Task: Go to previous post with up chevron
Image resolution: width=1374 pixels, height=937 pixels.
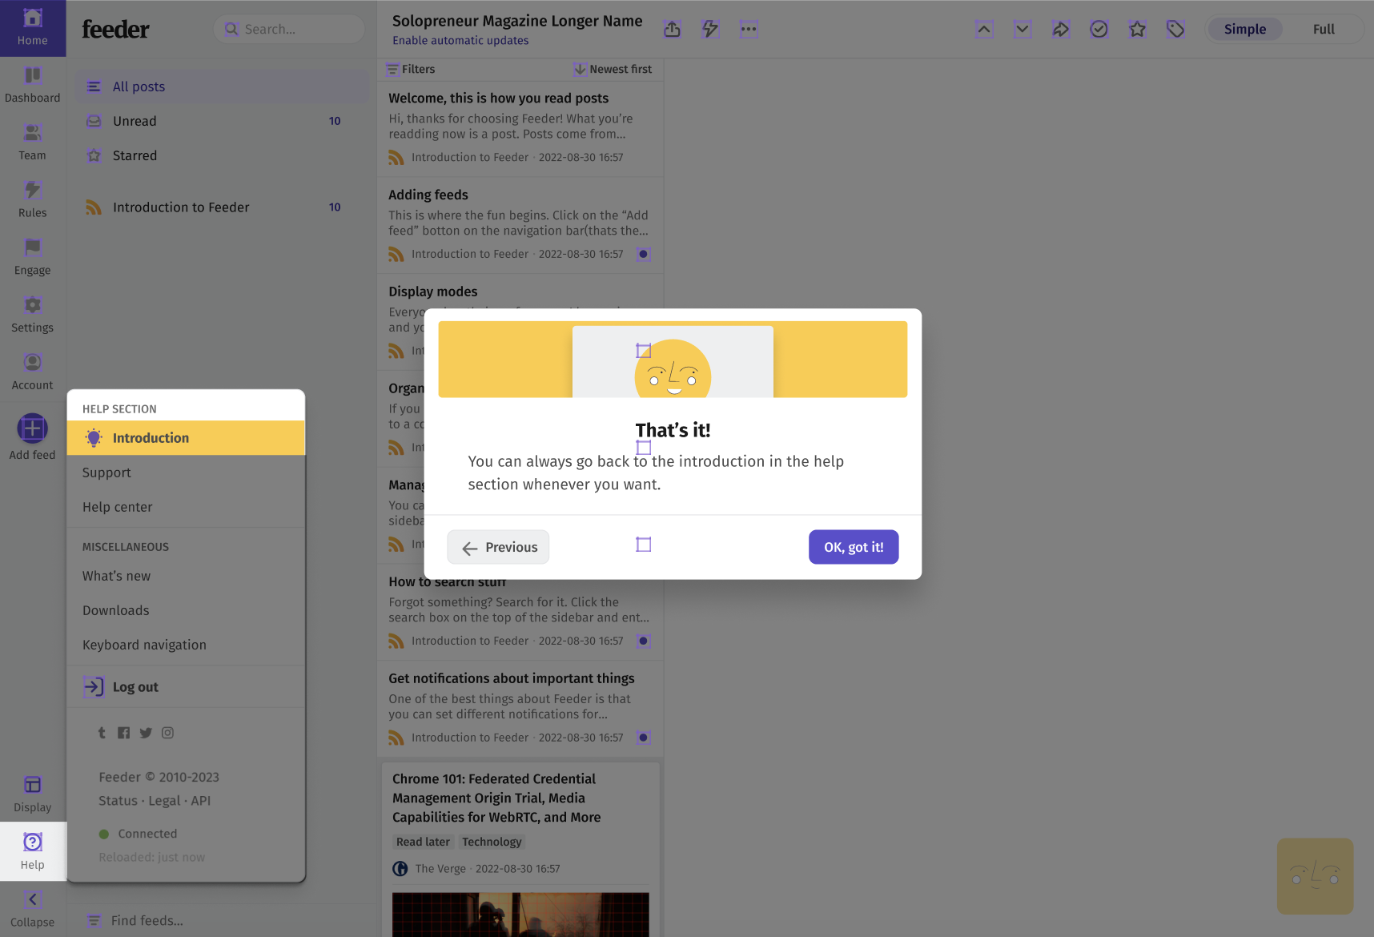Action: pos(984,30)
